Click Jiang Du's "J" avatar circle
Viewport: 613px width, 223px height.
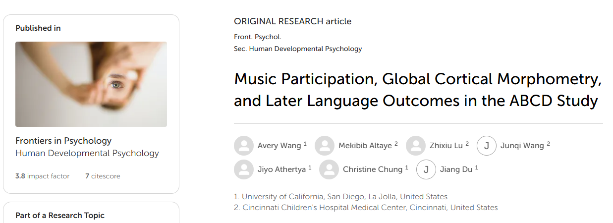(x=426, y=169)
